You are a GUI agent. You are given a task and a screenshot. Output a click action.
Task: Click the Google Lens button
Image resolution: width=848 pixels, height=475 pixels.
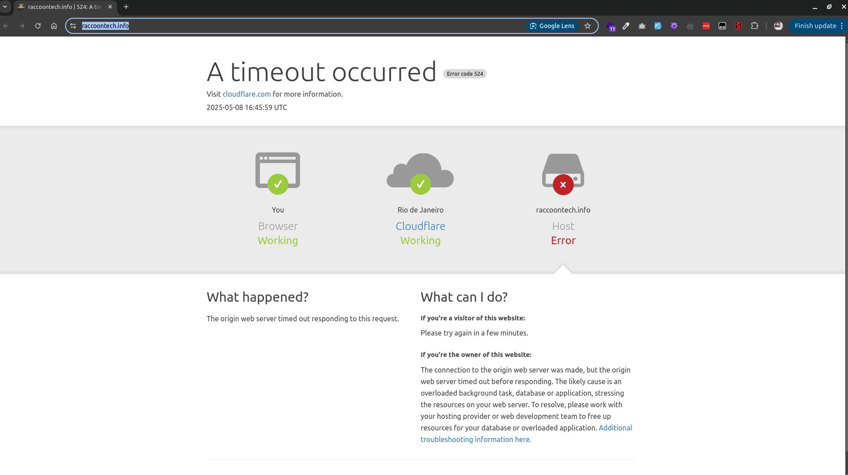click(x=552, y=26)
